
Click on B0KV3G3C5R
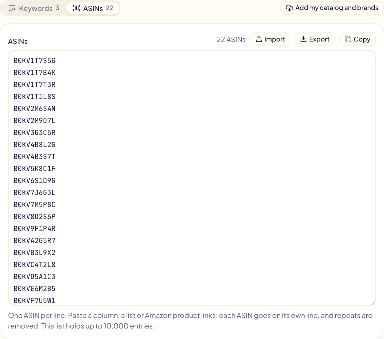coord(34,133)
